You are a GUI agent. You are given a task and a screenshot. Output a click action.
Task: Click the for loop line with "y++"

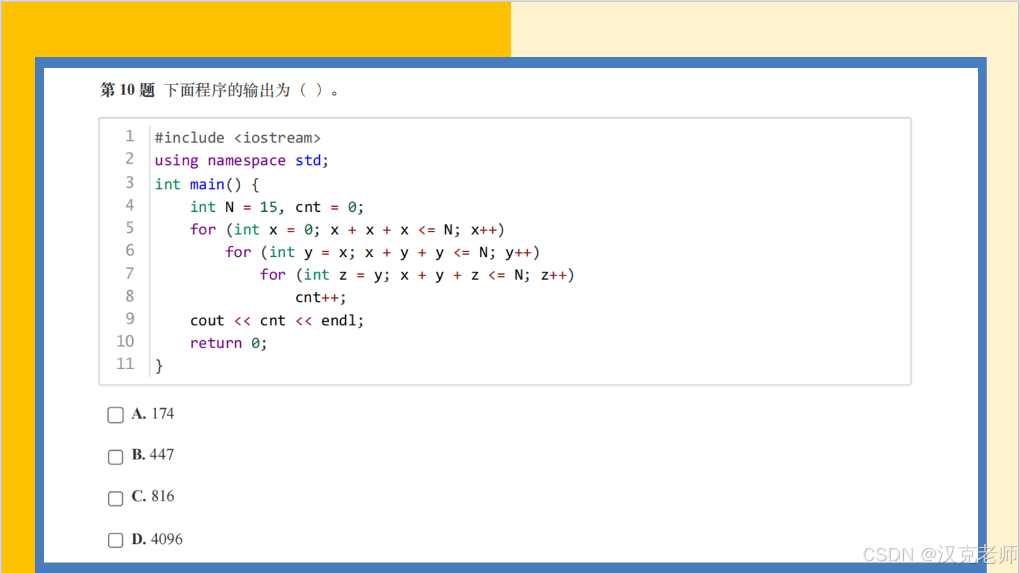[x=382, y=252]
